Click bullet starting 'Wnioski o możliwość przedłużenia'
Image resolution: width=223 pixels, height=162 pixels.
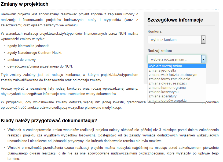[113, 153]
